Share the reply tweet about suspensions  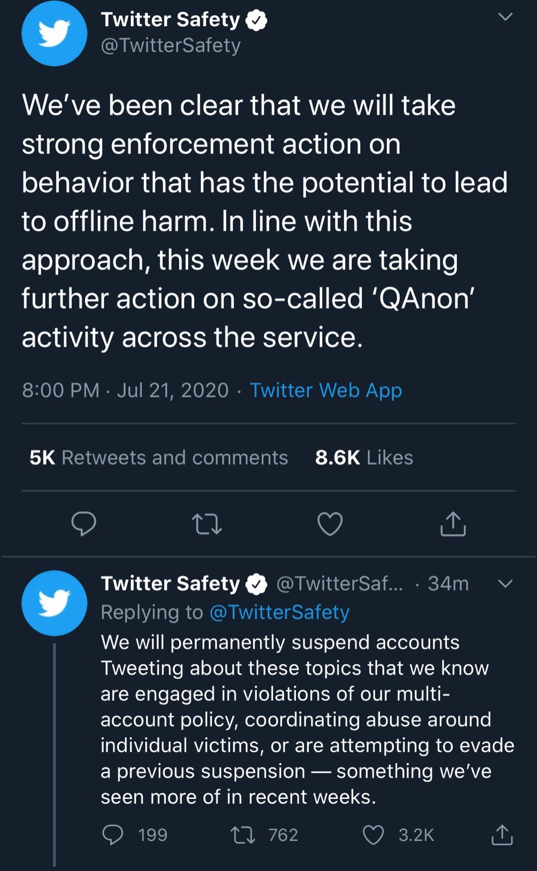click(x=502, y=835)
